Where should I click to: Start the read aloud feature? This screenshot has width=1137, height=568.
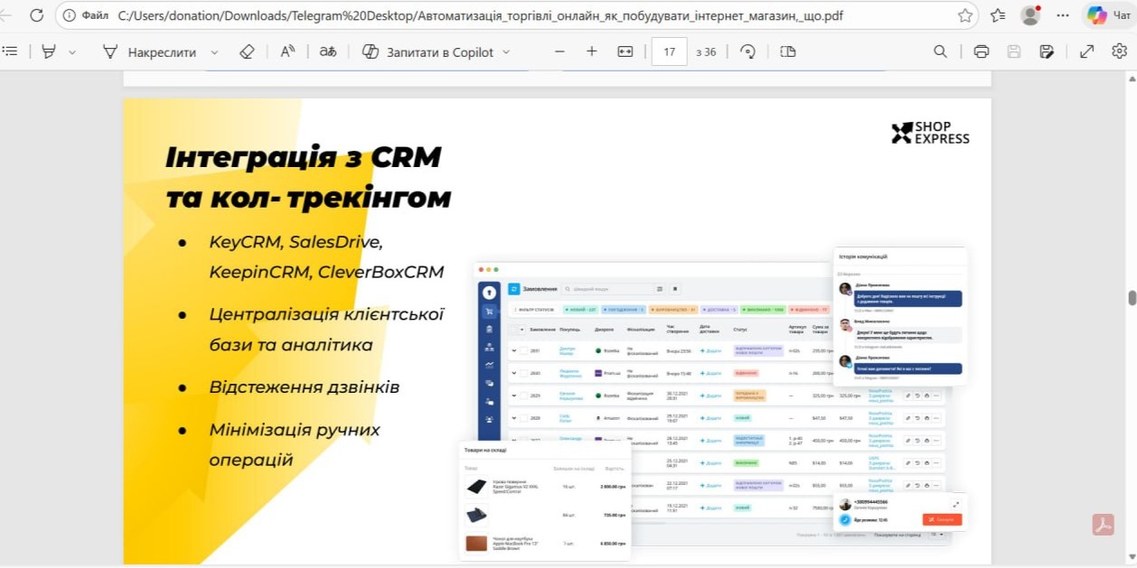(x=287, y=51)
